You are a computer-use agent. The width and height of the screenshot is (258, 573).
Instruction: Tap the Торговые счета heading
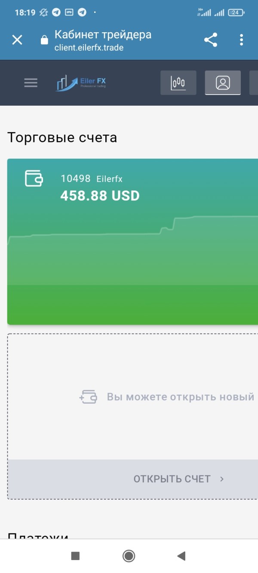(x=62, y=138)
